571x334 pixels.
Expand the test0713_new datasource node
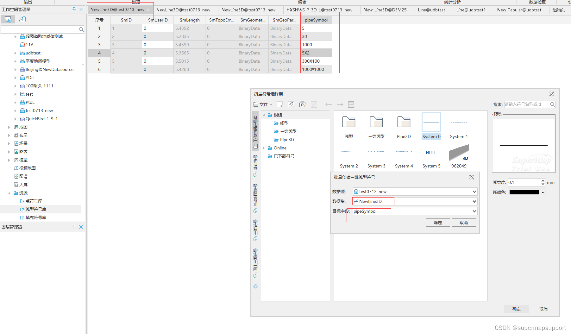15,110
